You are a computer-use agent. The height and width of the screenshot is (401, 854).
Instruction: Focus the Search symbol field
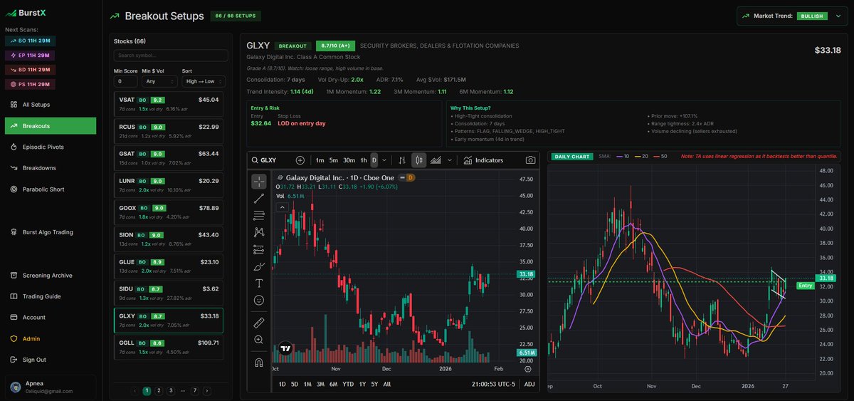coord(170,56)
